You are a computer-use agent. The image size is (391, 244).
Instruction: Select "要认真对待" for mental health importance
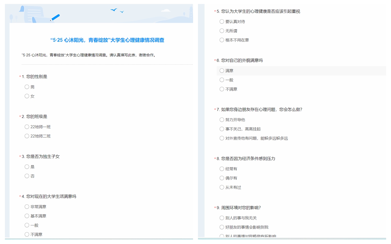coord(222,22)
